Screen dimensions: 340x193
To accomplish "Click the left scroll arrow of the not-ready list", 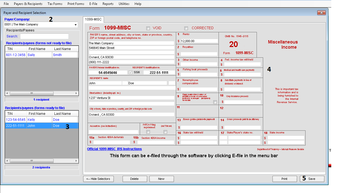I will click(7, 93).
